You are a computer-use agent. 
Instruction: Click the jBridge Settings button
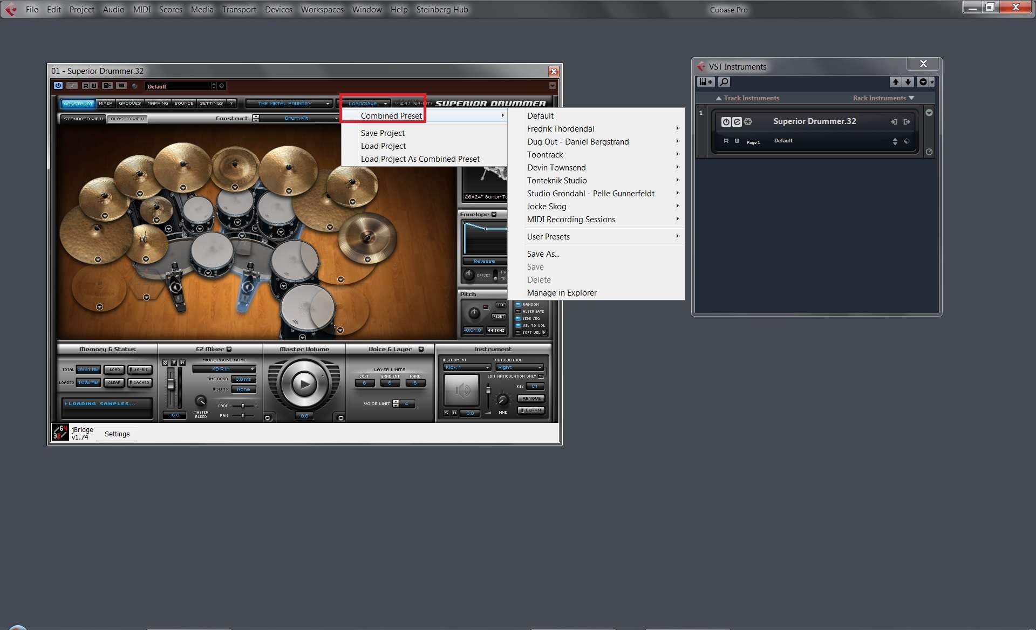click(x=117, y=434)
